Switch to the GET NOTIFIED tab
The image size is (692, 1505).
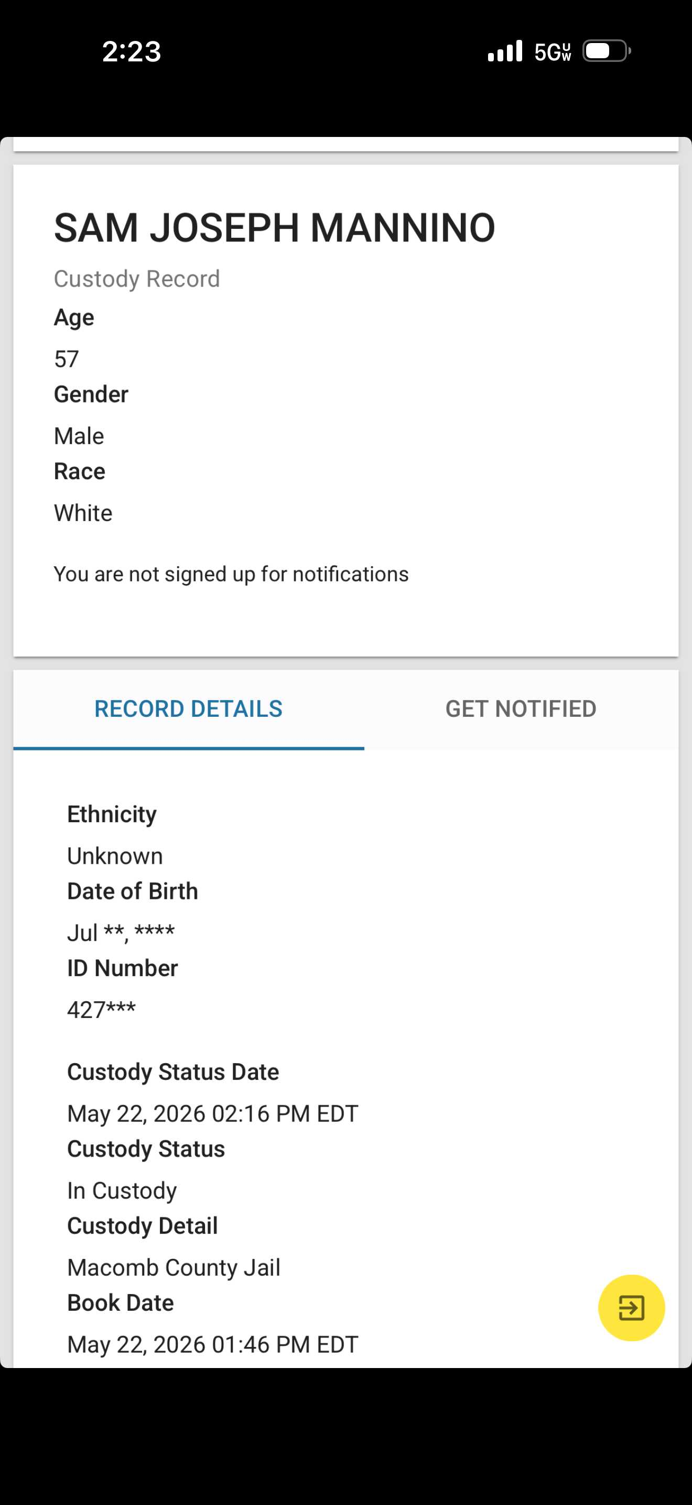pyautogui.click(x=521, y=708)
